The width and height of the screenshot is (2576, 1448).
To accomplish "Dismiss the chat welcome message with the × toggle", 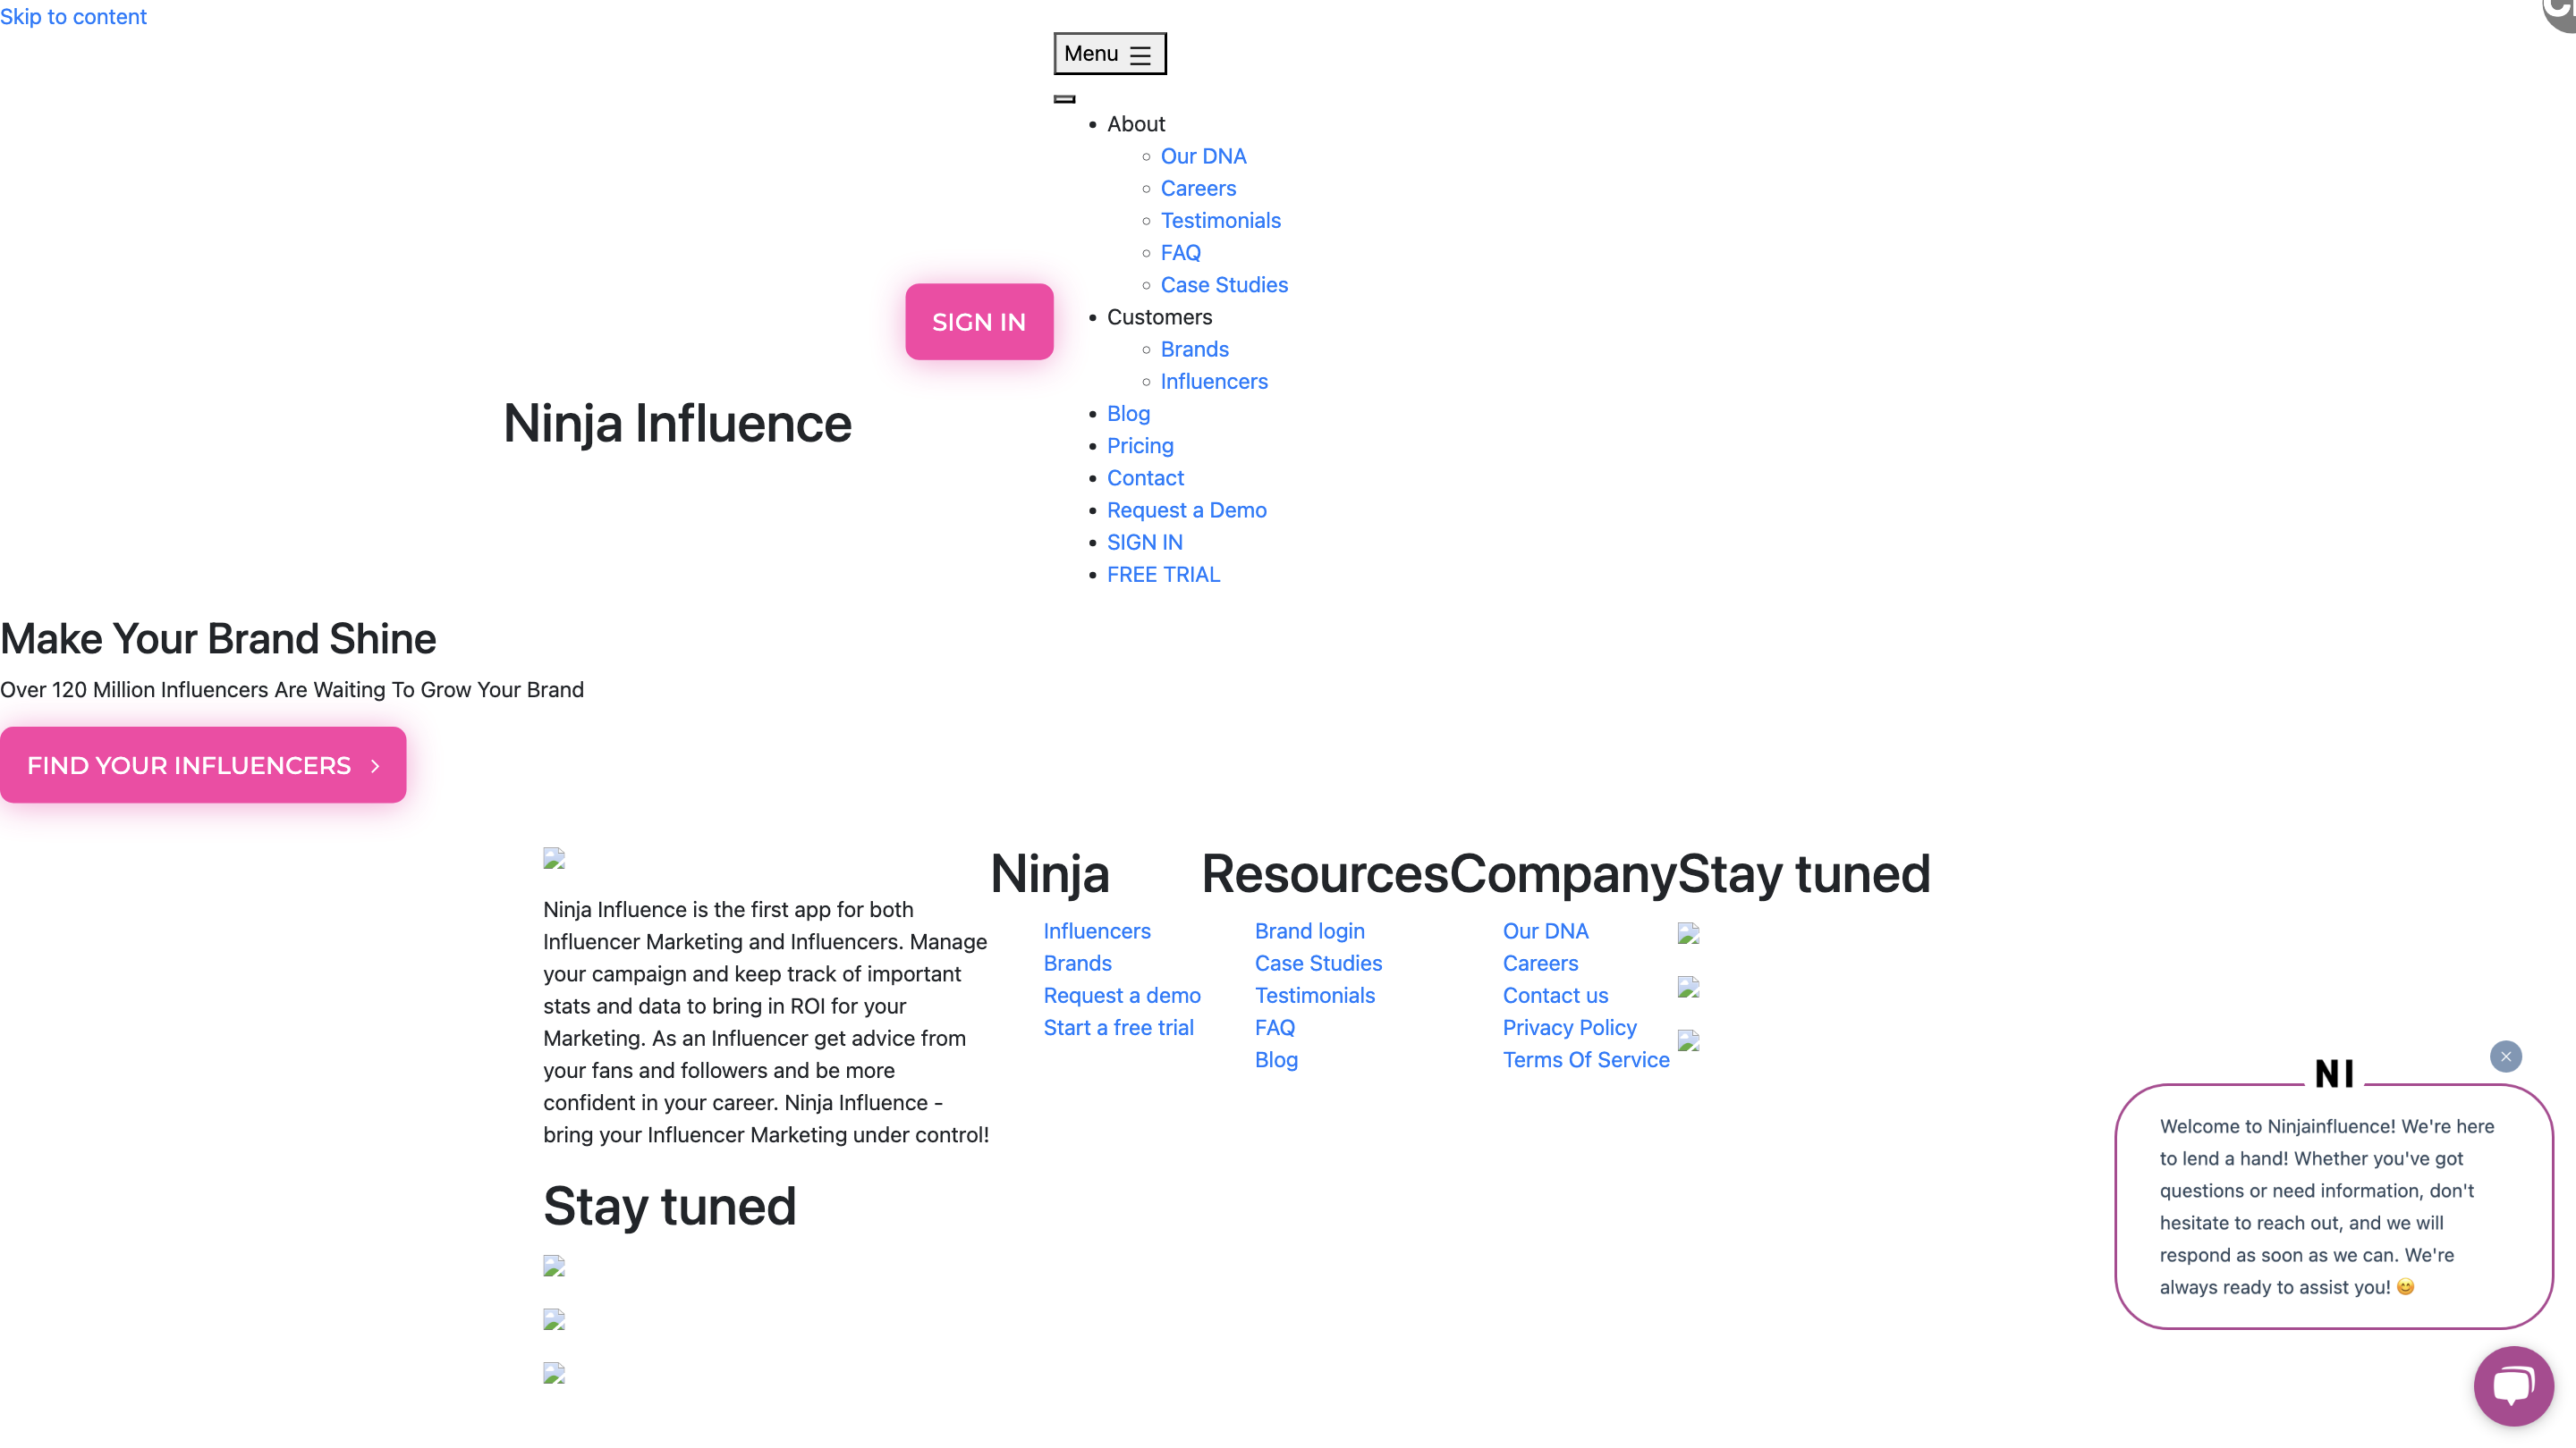I will click(2506, 1057).
